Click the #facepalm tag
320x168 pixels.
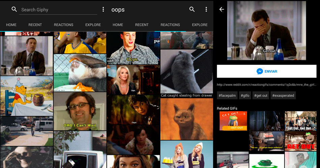coord(227,95)
